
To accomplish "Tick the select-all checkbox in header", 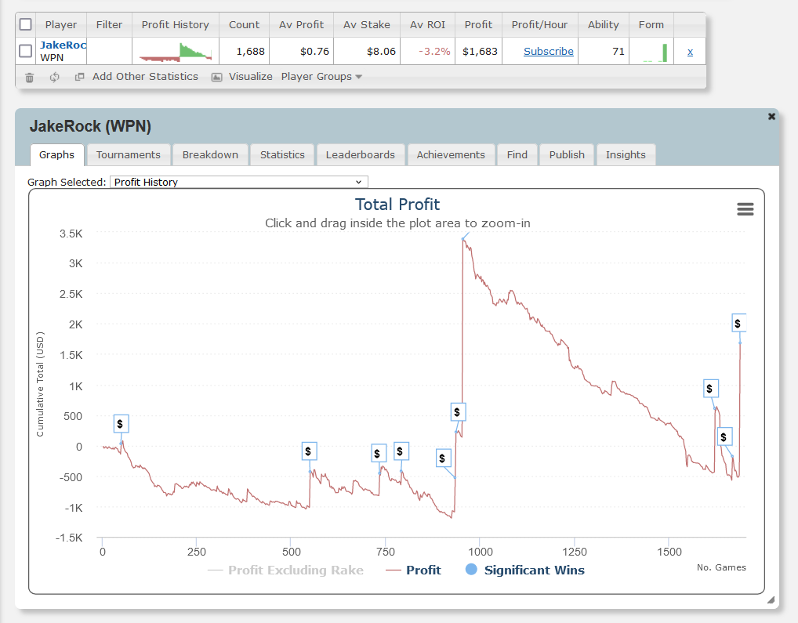I will [26, 24].
